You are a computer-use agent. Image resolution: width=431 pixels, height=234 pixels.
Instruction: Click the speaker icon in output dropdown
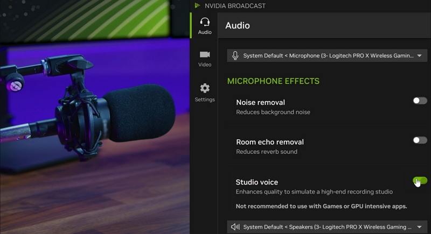coord(235,227)
